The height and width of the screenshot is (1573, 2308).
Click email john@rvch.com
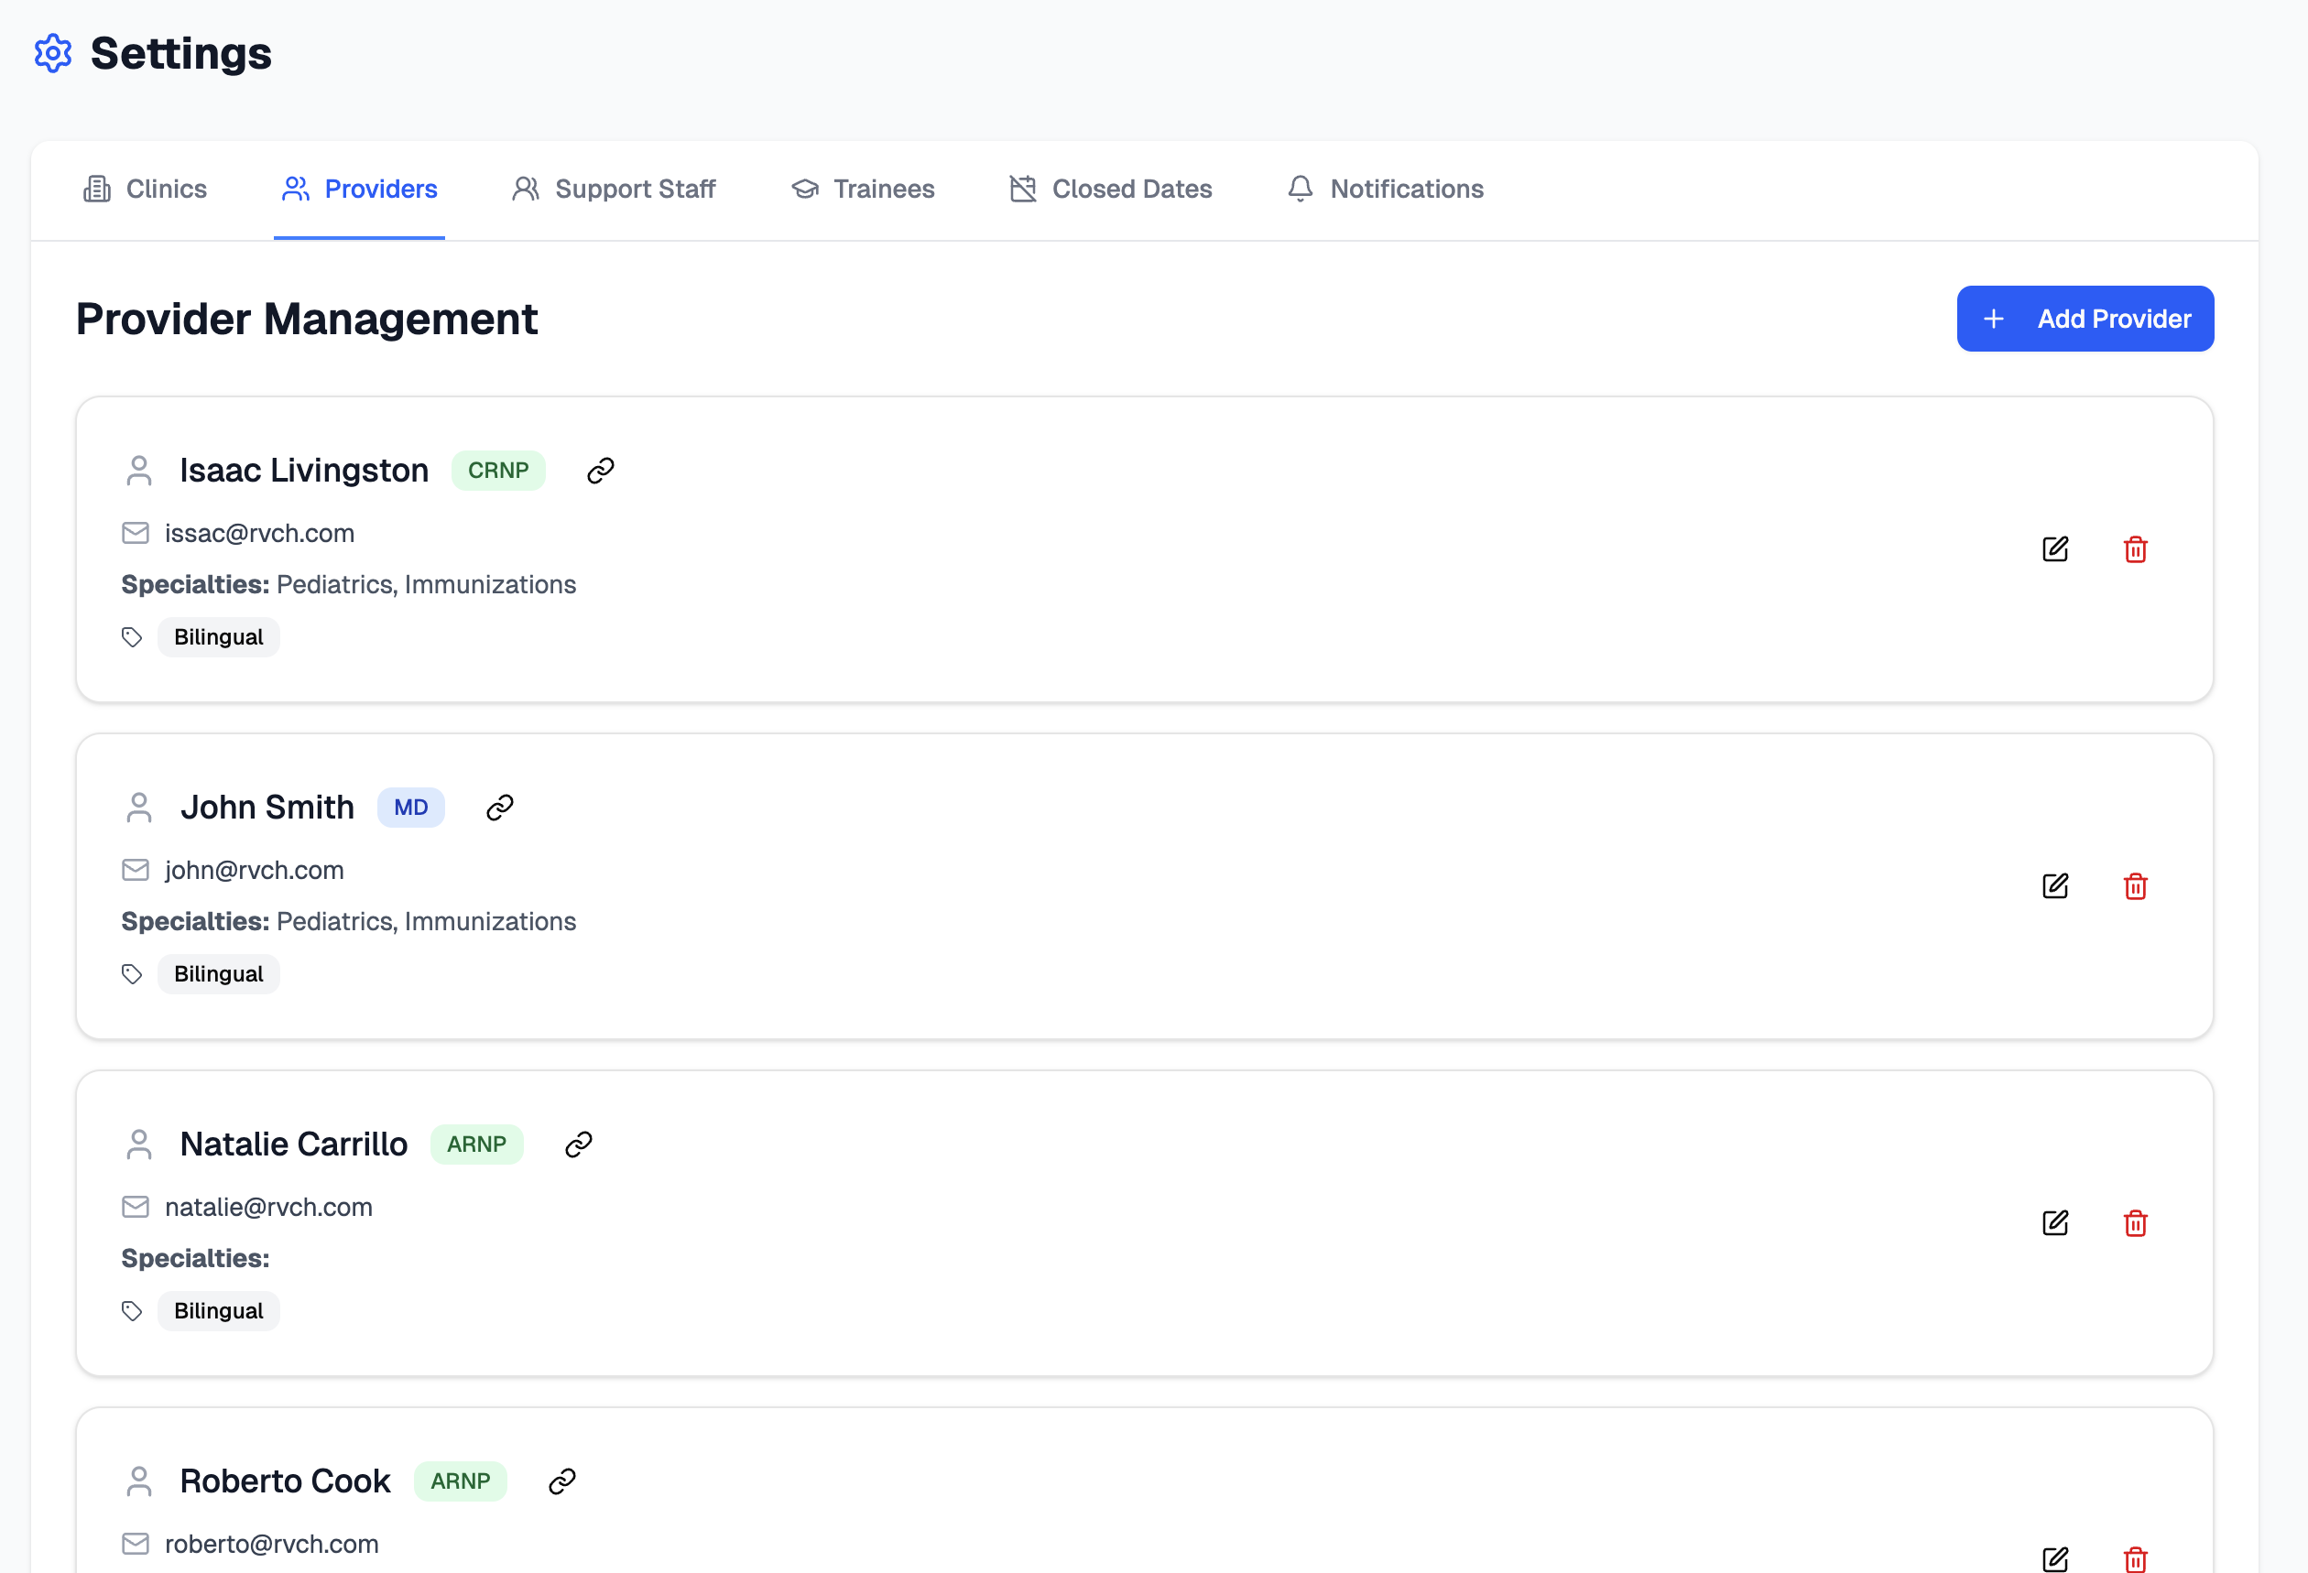tap(255, 870)
